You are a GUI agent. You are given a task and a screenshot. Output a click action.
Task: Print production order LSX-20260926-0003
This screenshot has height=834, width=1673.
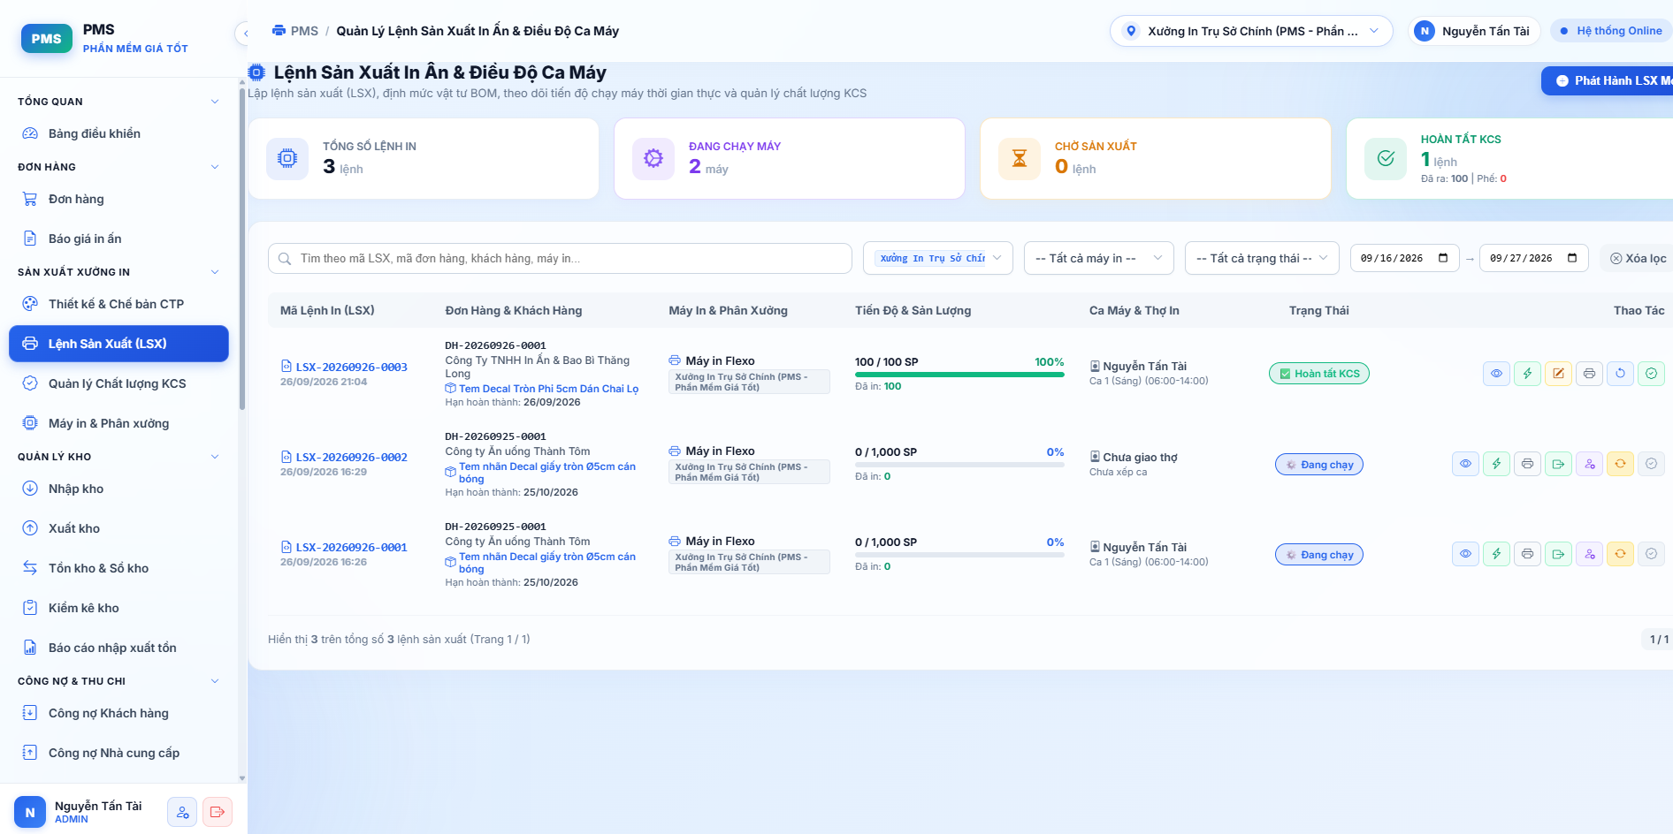click(x=1589, y=374)
